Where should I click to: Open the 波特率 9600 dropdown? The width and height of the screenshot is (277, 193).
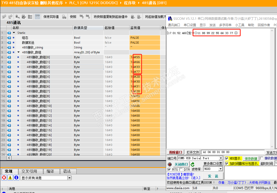[220, 169]
